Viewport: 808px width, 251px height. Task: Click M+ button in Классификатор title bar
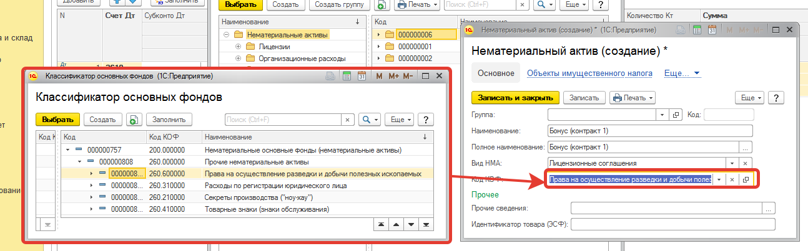point(393,76)
